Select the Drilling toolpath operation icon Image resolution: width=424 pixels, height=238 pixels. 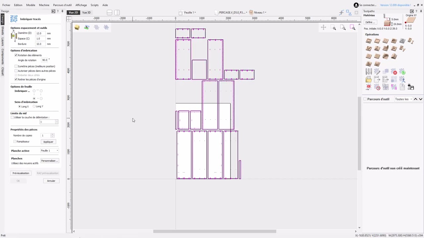(x=386, y=41)
